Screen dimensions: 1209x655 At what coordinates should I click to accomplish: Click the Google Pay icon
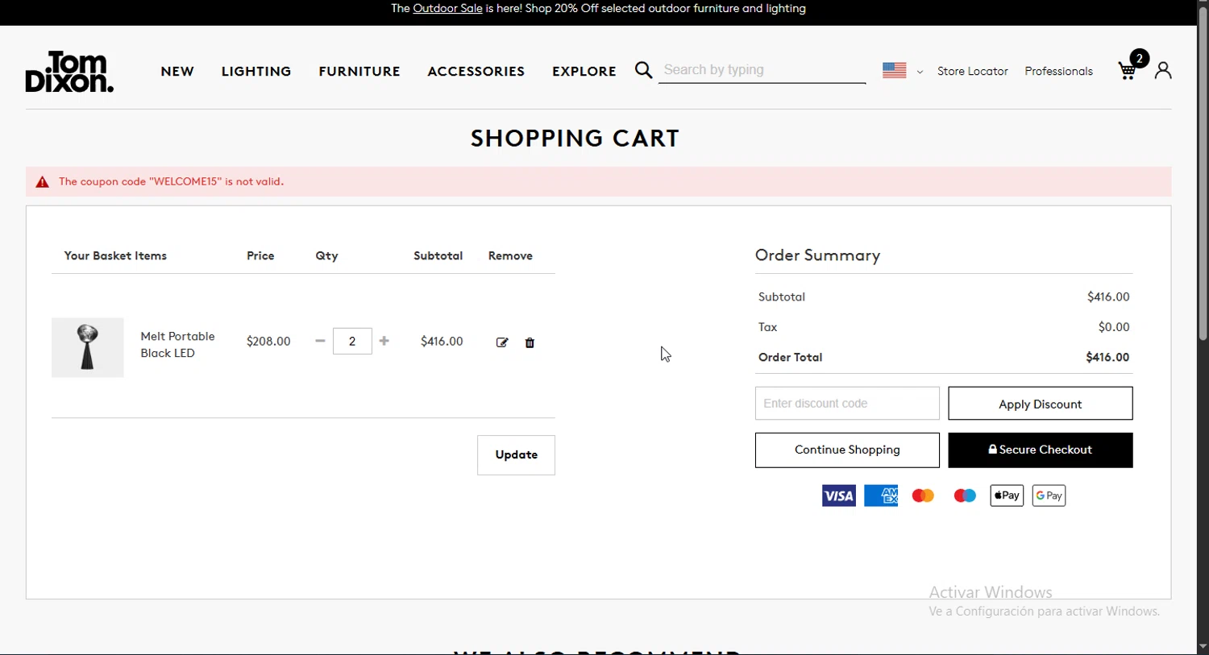pos(1049,495)
